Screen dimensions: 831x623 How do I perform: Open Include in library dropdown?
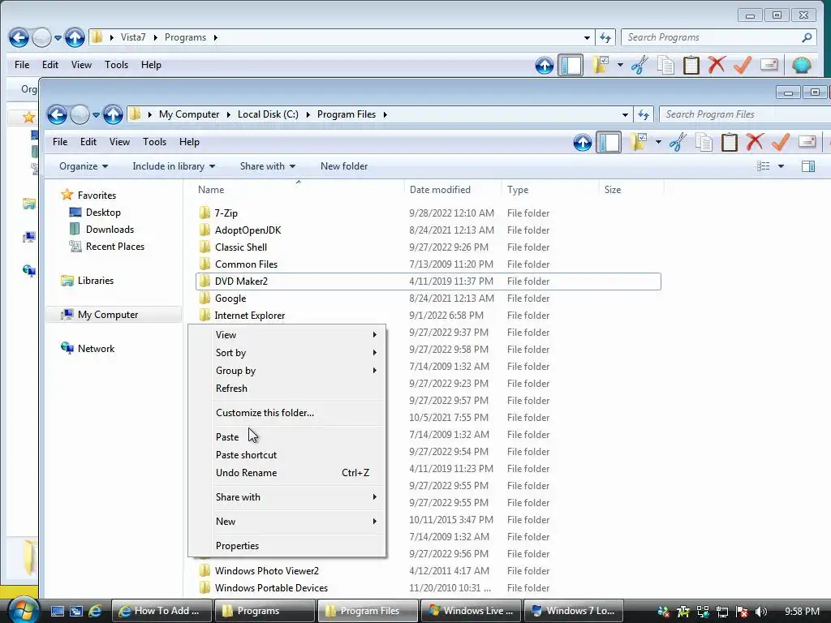coord(174,166)
